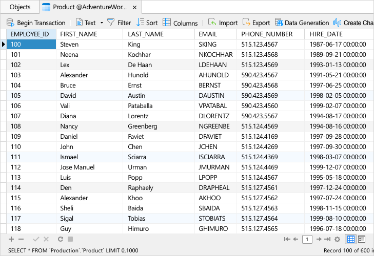Viewport: 374px width, 256px height.
Task: Discard changes with the X icon
Action: coord(46,239)
